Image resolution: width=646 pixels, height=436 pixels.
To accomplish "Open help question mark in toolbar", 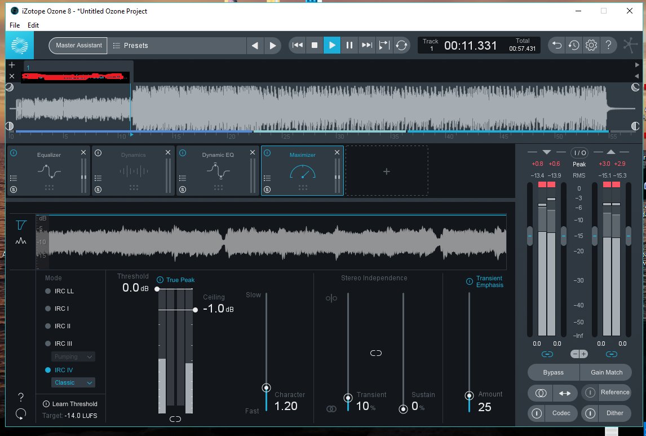I will [608, 45].
